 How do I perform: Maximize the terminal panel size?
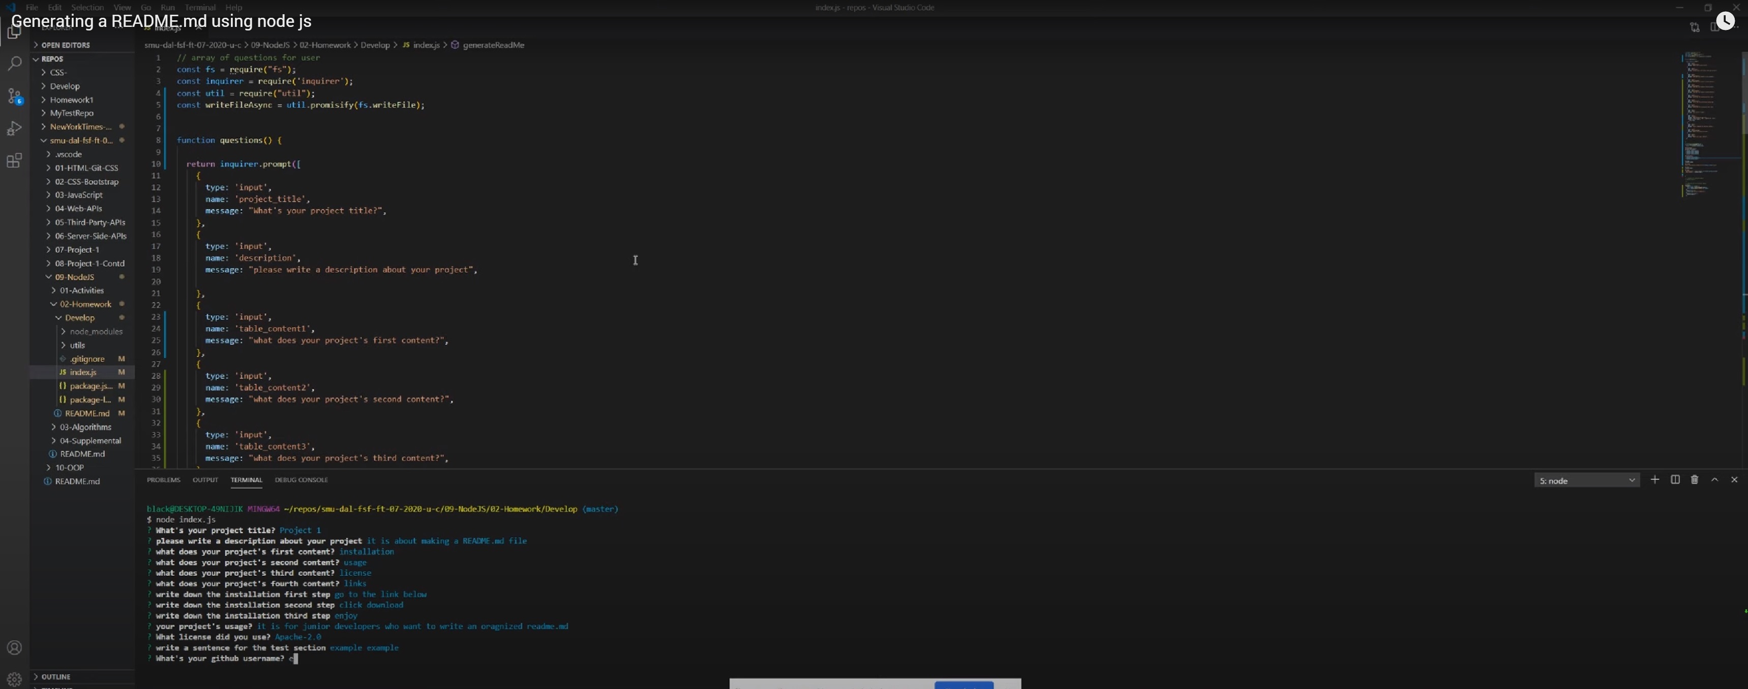(x=1714, y=480)
